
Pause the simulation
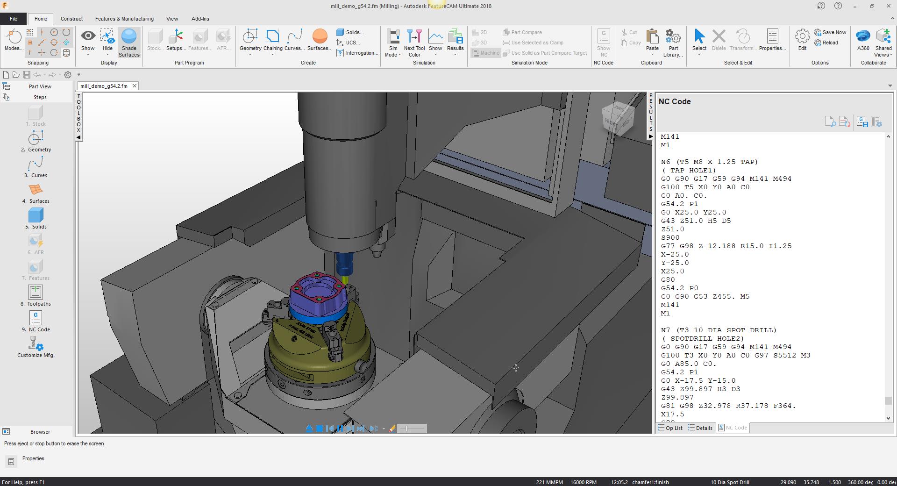(x=340, y=429)
